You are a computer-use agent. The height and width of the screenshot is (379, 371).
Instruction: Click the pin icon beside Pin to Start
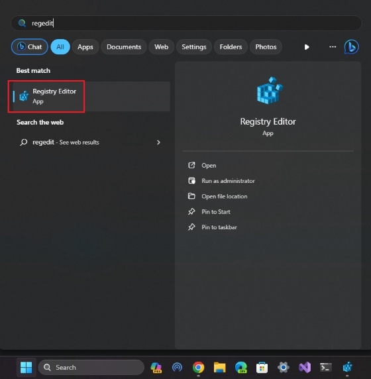[191, 211]
